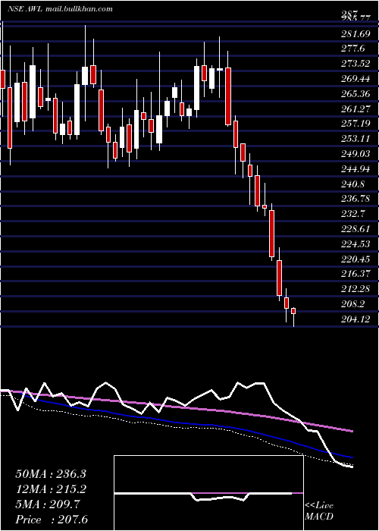Click inside the MACD indicator box
The height and width of the screenshot is (531, 379).
coord(208,493)
